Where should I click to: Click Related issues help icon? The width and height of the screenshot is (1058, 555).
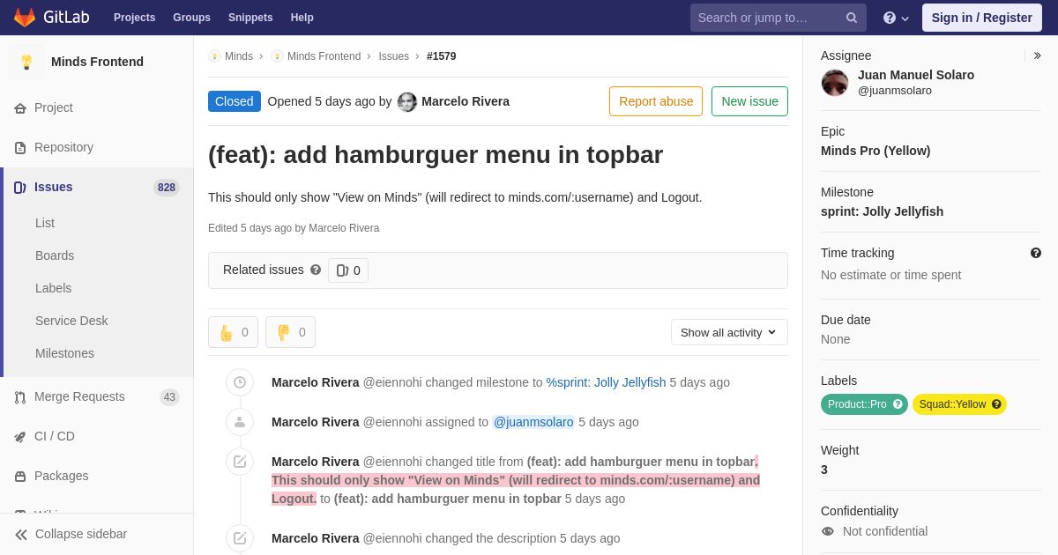click(x=316, y=270)
